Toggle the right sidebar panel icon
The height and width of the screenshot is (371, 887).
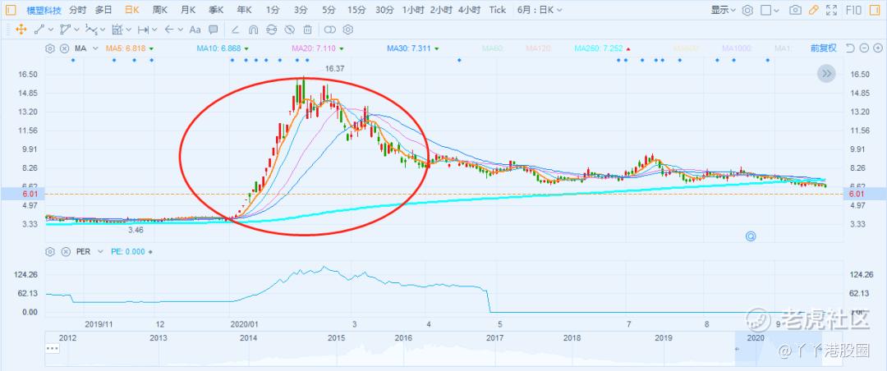[x=873, y=10]
